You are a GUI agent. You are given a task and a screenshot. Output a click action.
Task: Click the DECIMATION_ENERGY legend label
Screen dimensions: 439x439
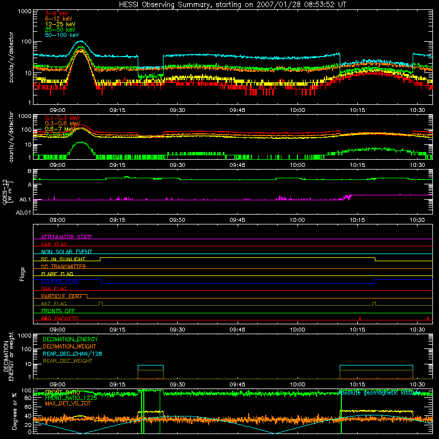[70, 339]
